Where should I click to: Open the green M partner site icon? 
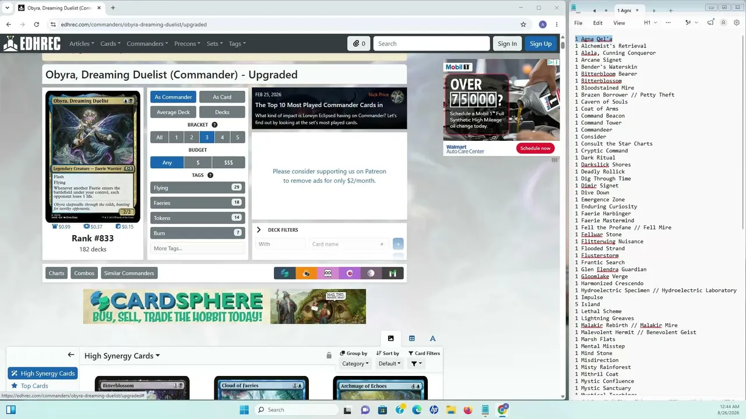point(393,274)
